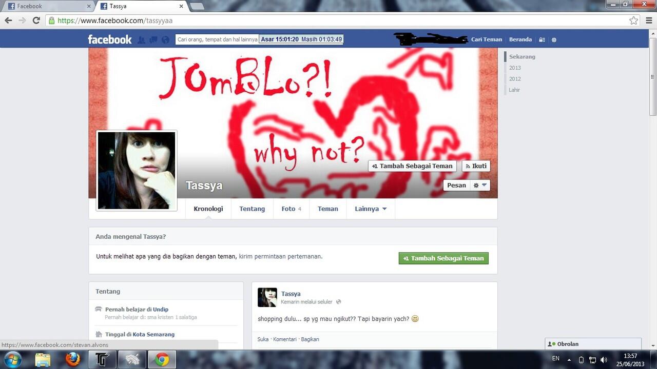Open Windows Explorer from the taskbar
657x369 pixels.
coord(43,359)
